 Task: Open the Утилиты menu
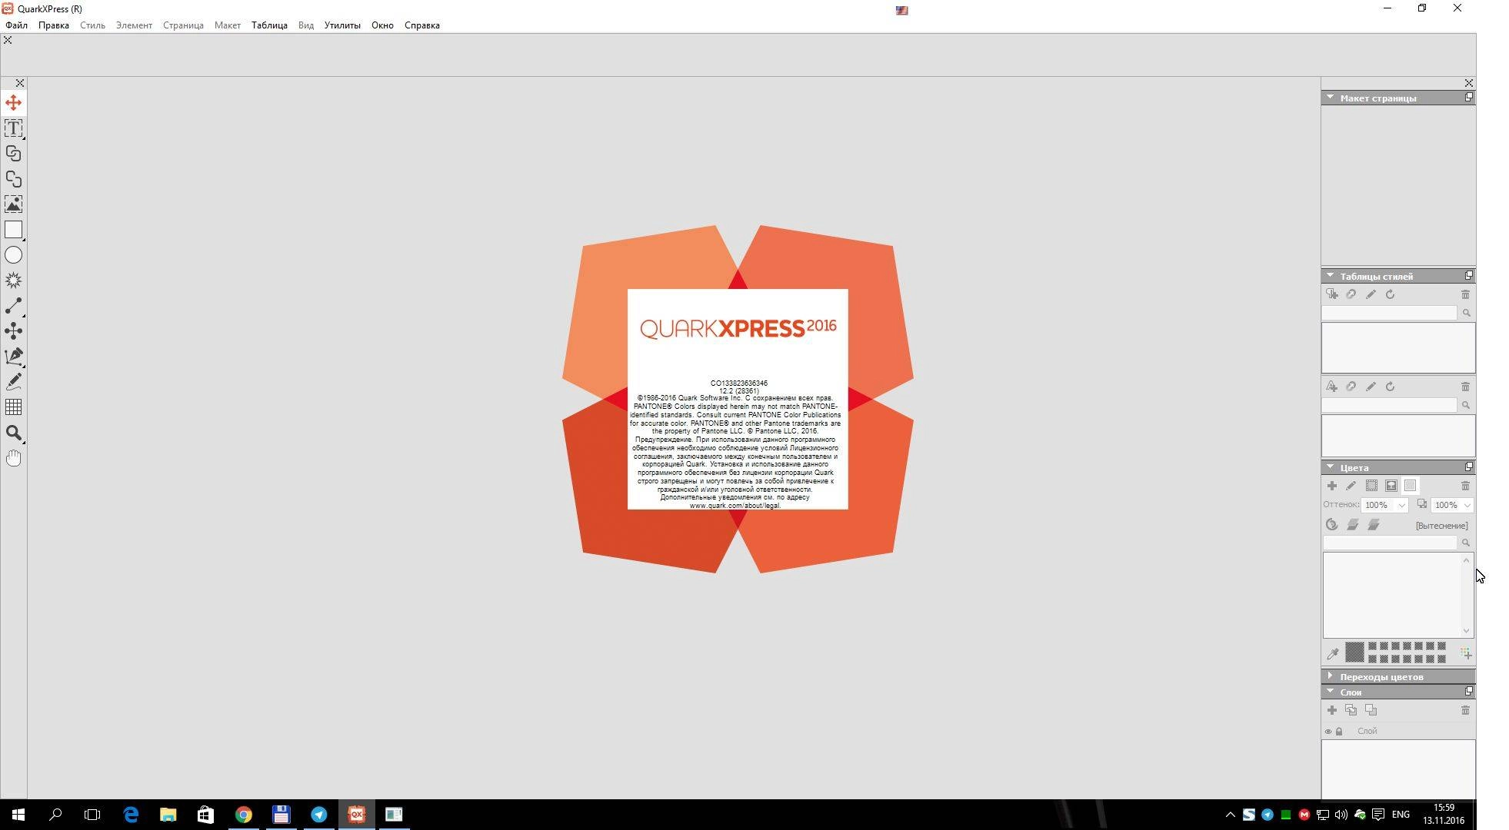[x=342, y=25]
